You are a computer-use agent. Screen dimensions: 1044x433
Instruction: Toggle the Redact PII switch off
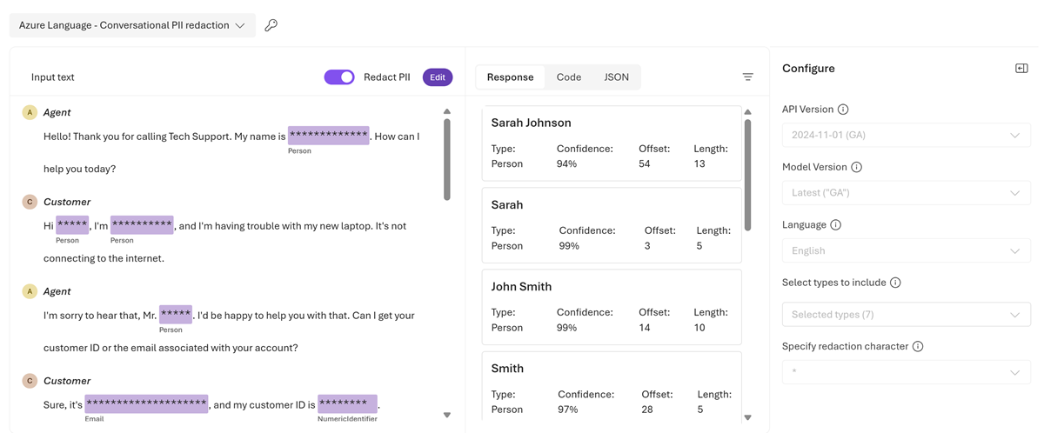(339, 77)
